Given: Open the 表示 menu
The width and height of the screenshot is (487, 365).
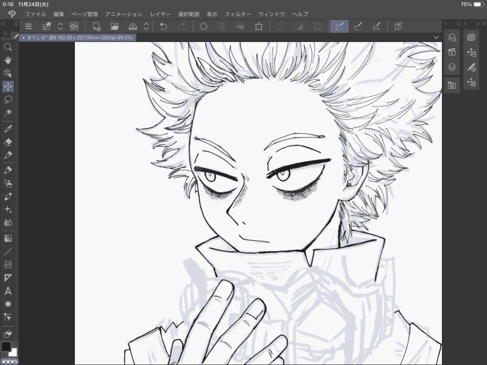Looking at the screenshot, I should point(212,14).
